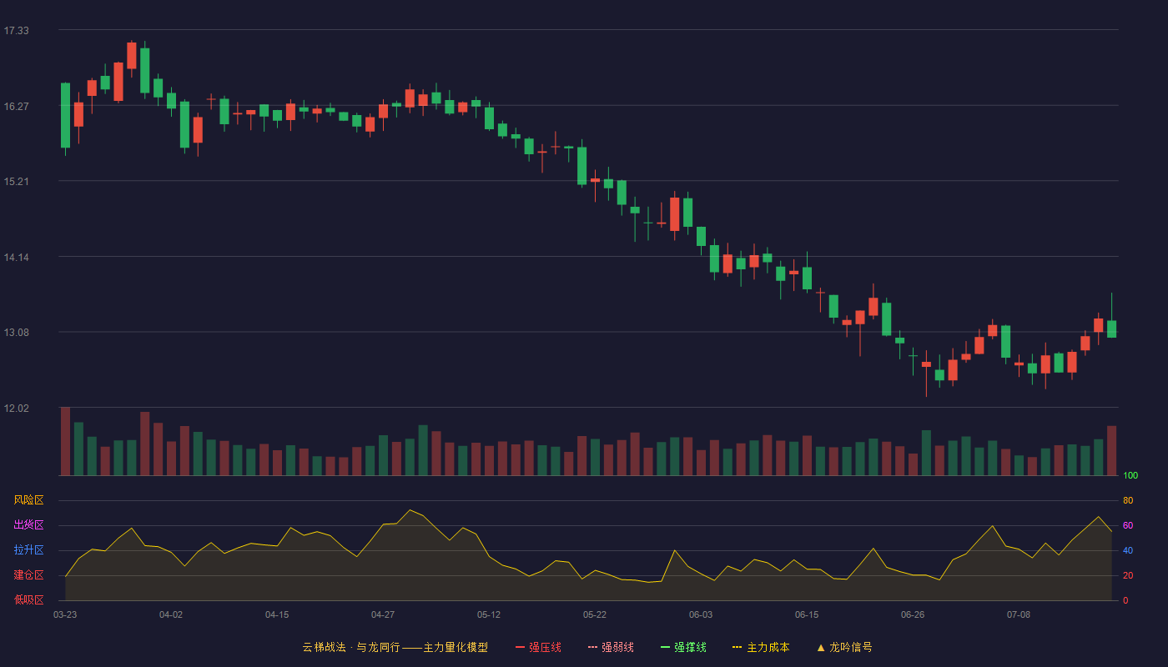Click the 拉升区 zone label
Viewport: 1168px width, 667px height.
[x=28, y=550]
